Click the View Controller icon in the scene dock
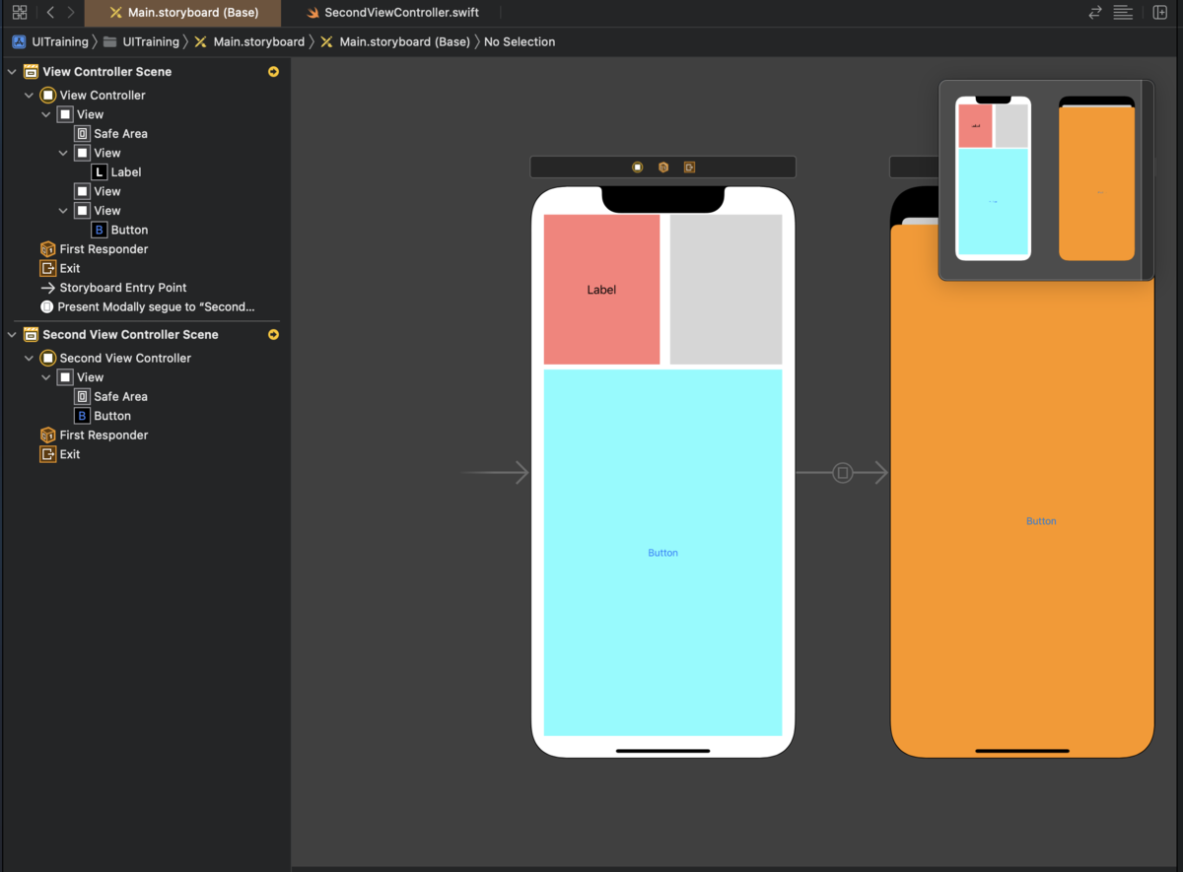This screenshot has width=1183, height=872. [x=638, y=168]
